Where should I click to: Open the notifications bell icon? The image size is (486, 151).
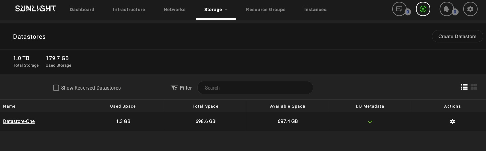tap(446, 9)
